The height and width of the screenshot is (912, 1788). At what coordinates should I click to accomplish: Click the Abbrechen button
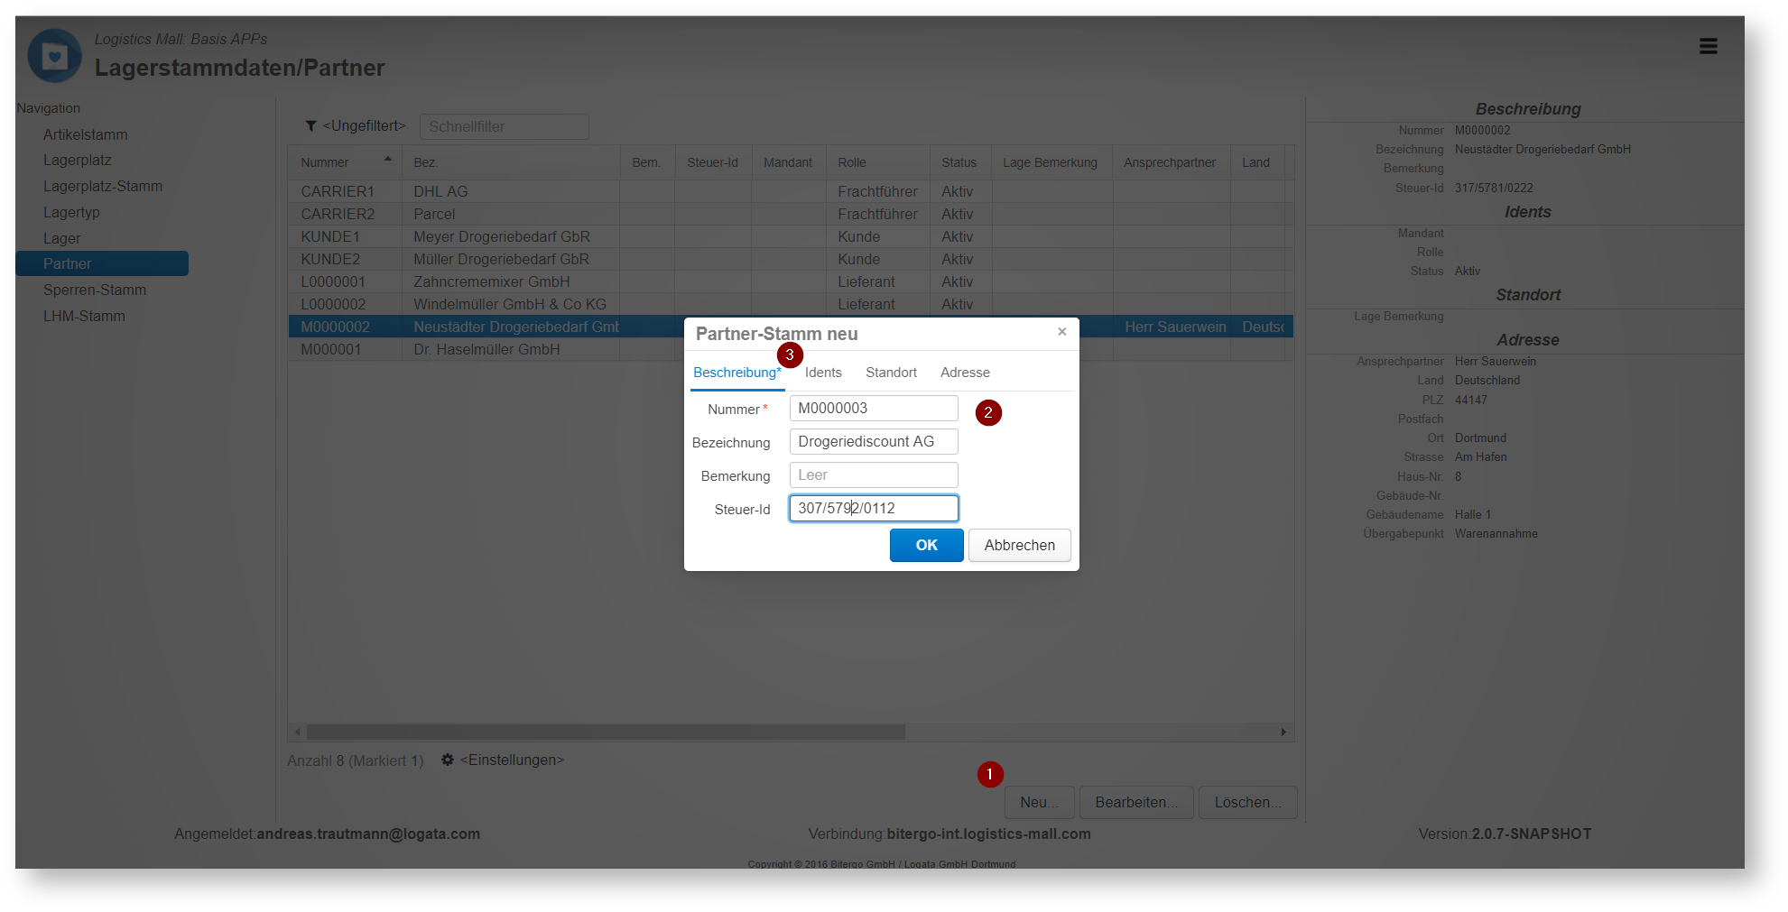(x=1020, y=546)
